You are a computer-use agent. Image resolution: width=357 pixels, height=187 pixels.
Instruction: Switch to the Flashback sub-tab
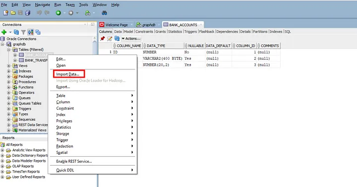(207, 32)
